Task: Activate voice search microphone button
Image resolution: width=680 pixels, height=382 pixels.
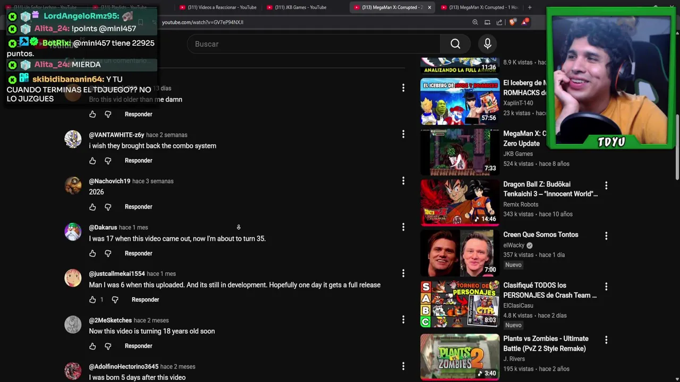Action: [x=487, y=44]
